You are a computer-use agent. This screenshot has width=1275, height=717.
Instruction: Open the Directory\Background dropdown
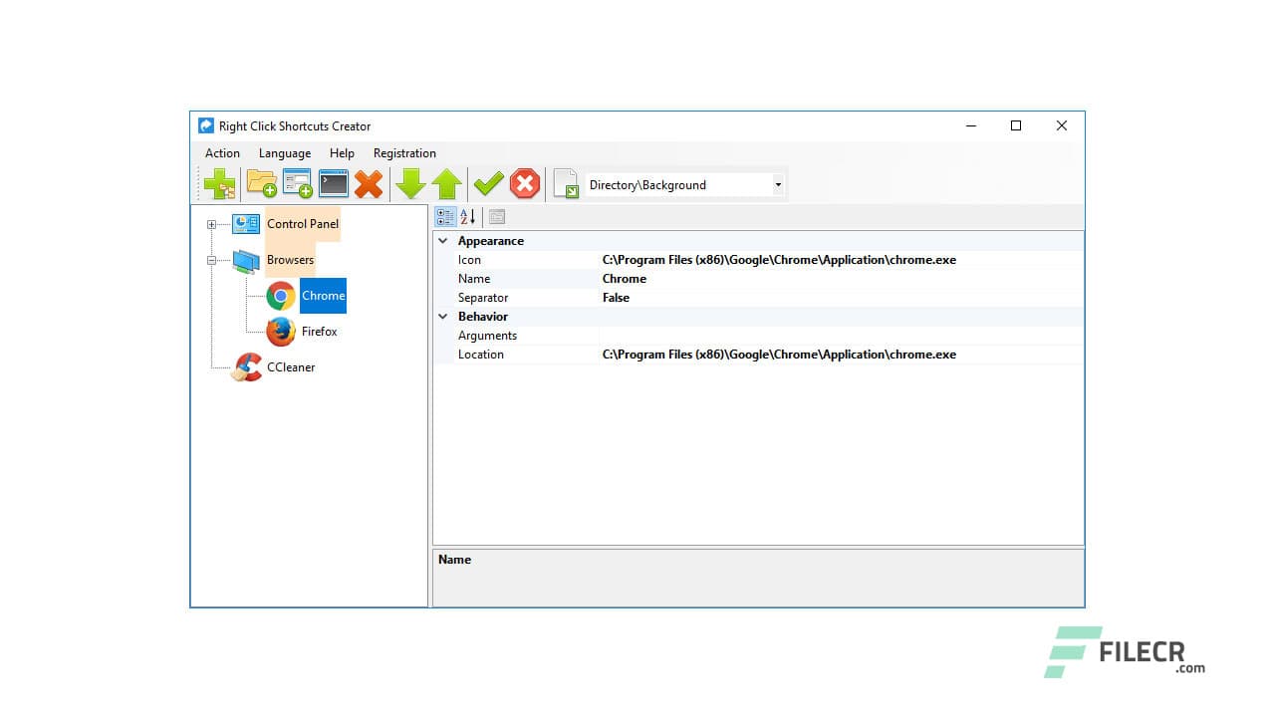coord(778,184)
